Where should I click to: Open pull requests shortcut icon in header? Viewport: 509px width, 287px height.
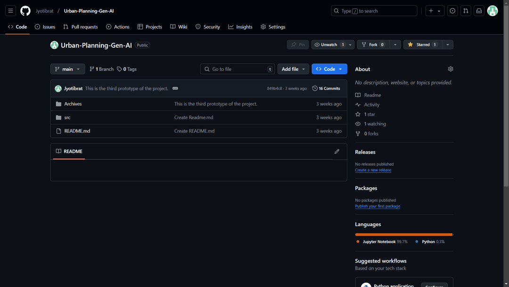[x=466, y=11]
